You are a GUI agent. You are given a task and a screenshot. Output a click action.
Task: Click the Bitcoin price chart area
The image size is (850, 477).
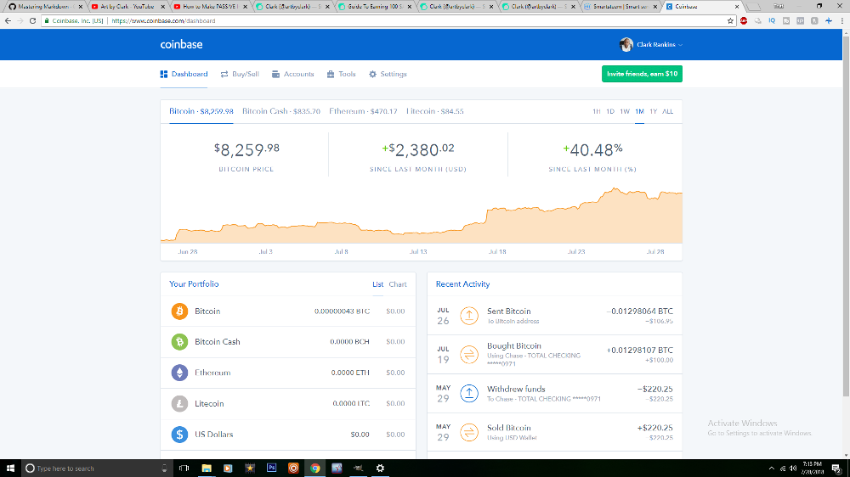click(422, 216)
